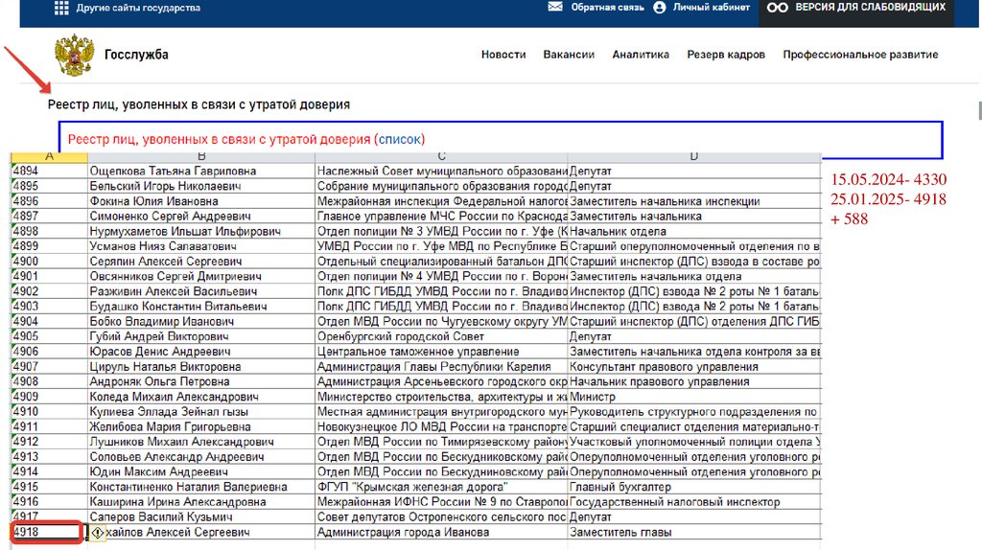The image size is (982, 550).
Task: Click the error indicator icon in row 4918
Action: [97, 533]
